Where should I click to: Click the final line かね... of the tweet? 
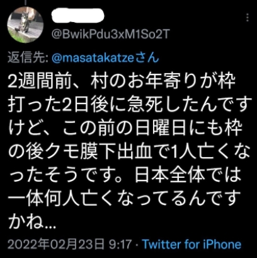(31, 222)
